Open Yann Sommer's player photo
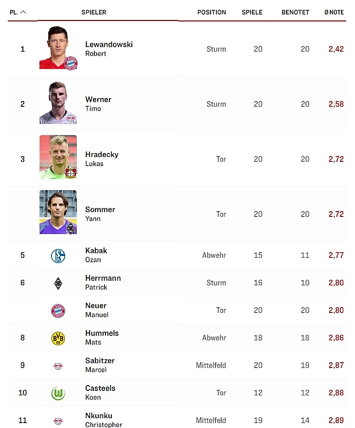Image resolution: width=355 pixels, height=428 pixels. 58,213
